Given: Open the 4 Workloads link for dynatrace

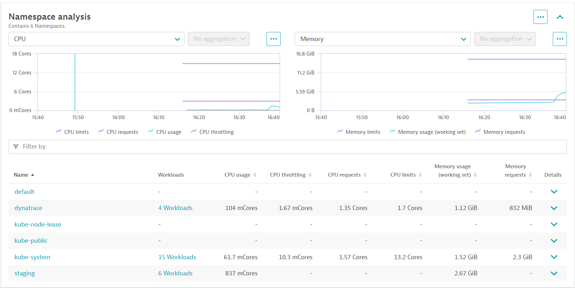Looking at the screenshot, I should [175, 208].
